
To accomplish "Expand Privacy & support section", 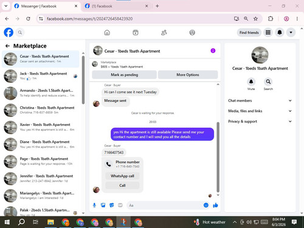I will tap(260, 122).
